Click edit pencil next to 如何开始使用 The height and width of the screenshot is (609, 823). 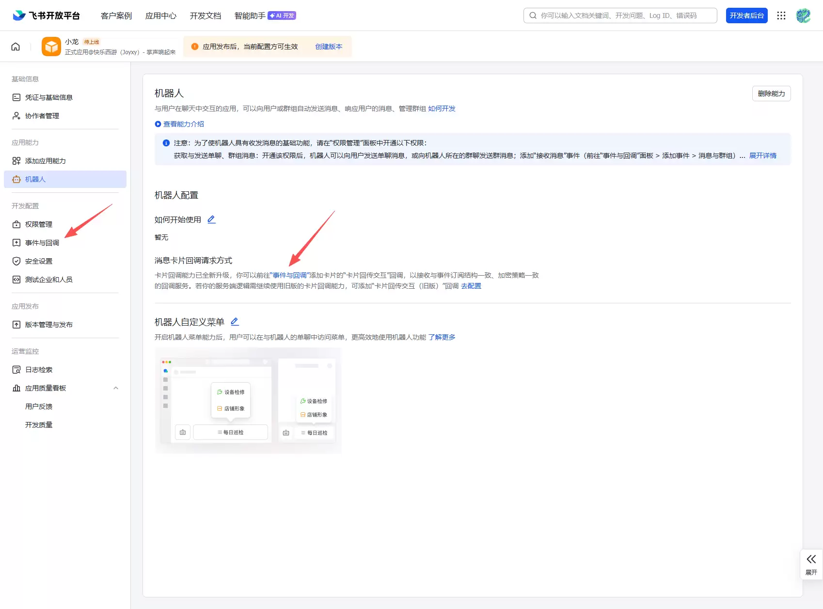[211, 219]
